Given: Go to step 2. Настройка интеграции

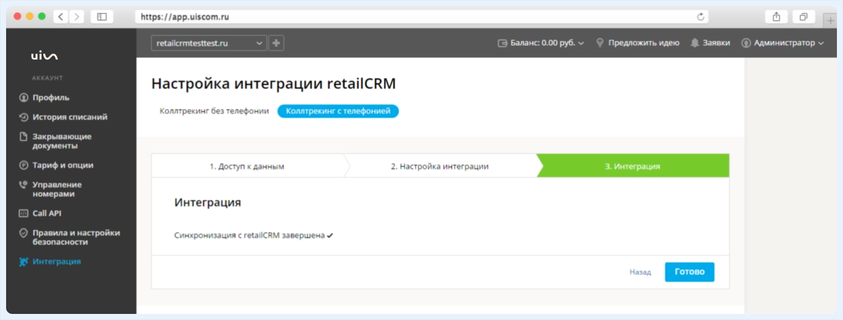Looking at the screenshot, I should click(439, 166).
